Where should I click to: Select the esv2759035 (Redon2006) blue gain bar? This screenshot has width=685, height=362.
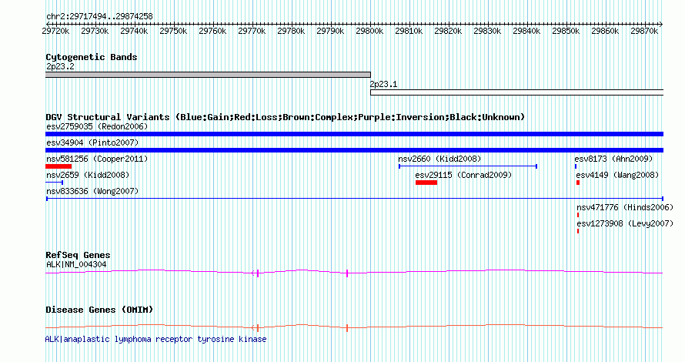click(x=354, y=134)
